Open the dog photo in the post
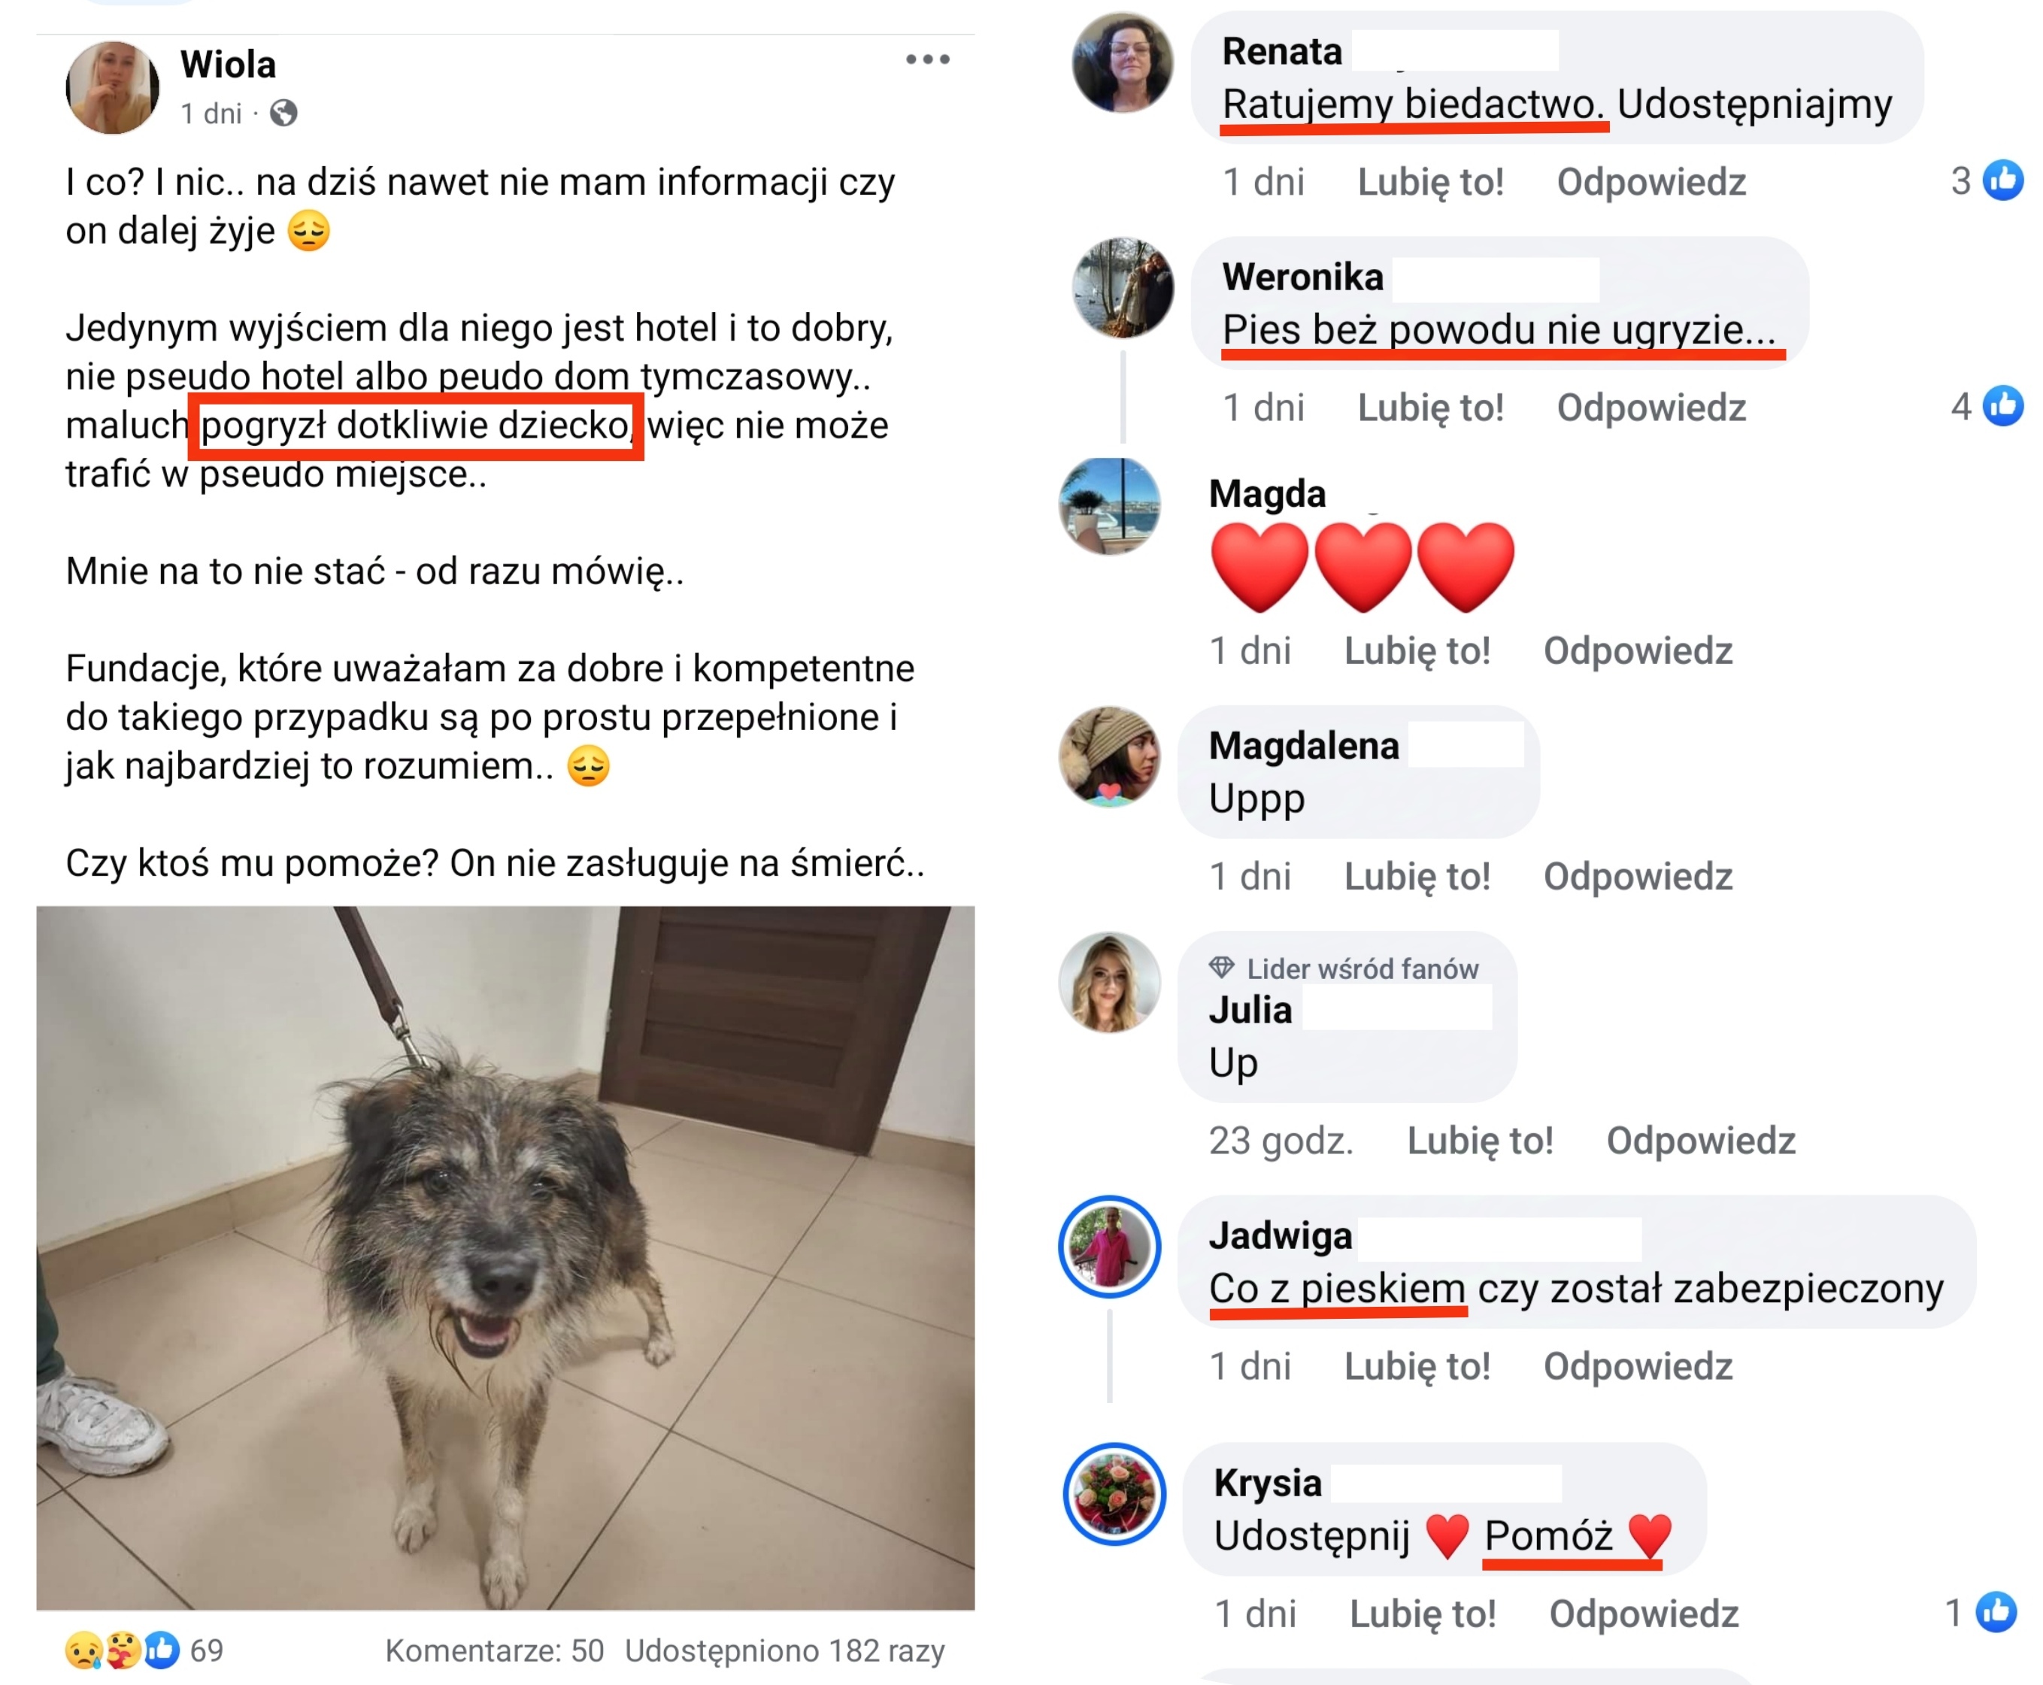The image size is (2043, 1685). [x=505, y=1257]
